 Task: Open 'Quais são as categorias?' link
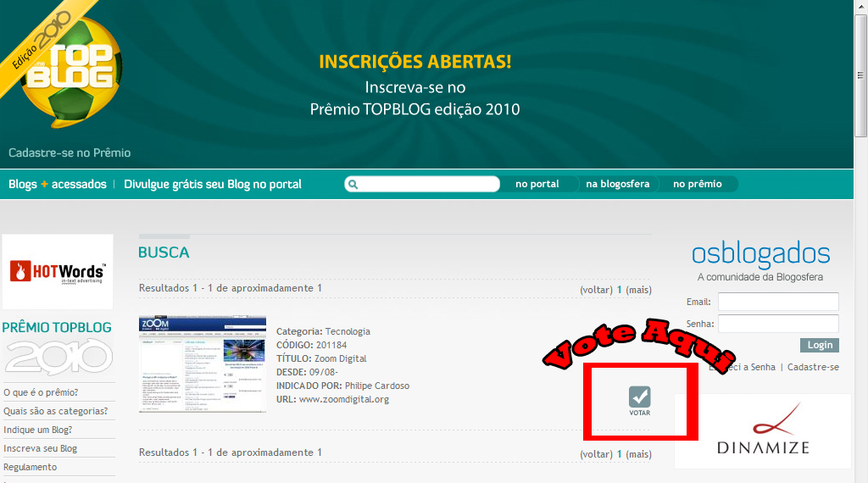[55, 411]
